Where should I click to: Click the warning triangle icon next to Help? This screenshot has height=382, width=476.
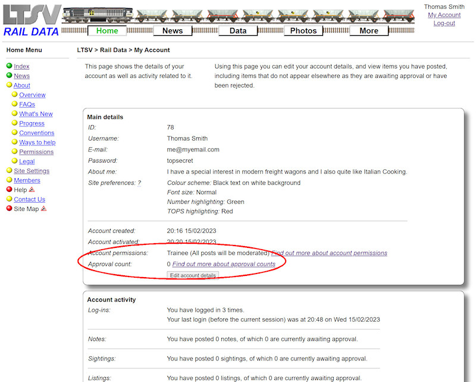[32, 190]
